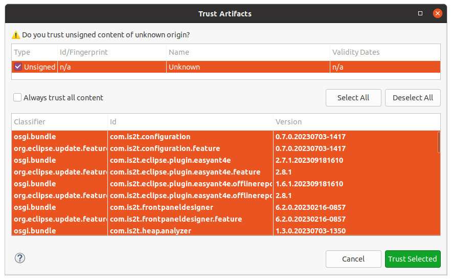Close the Trust Artifacts dialog
Image resolution: width=452 pixels, height=280 pixels.
(438, 13)
